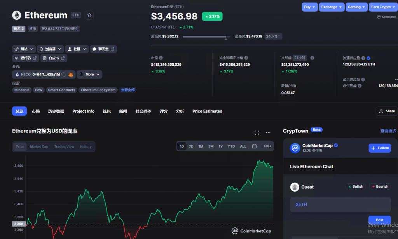This screenshot has width=398, height=239.
Task: Click the Smart Contracts tag
Action: [x=61, y=90]
